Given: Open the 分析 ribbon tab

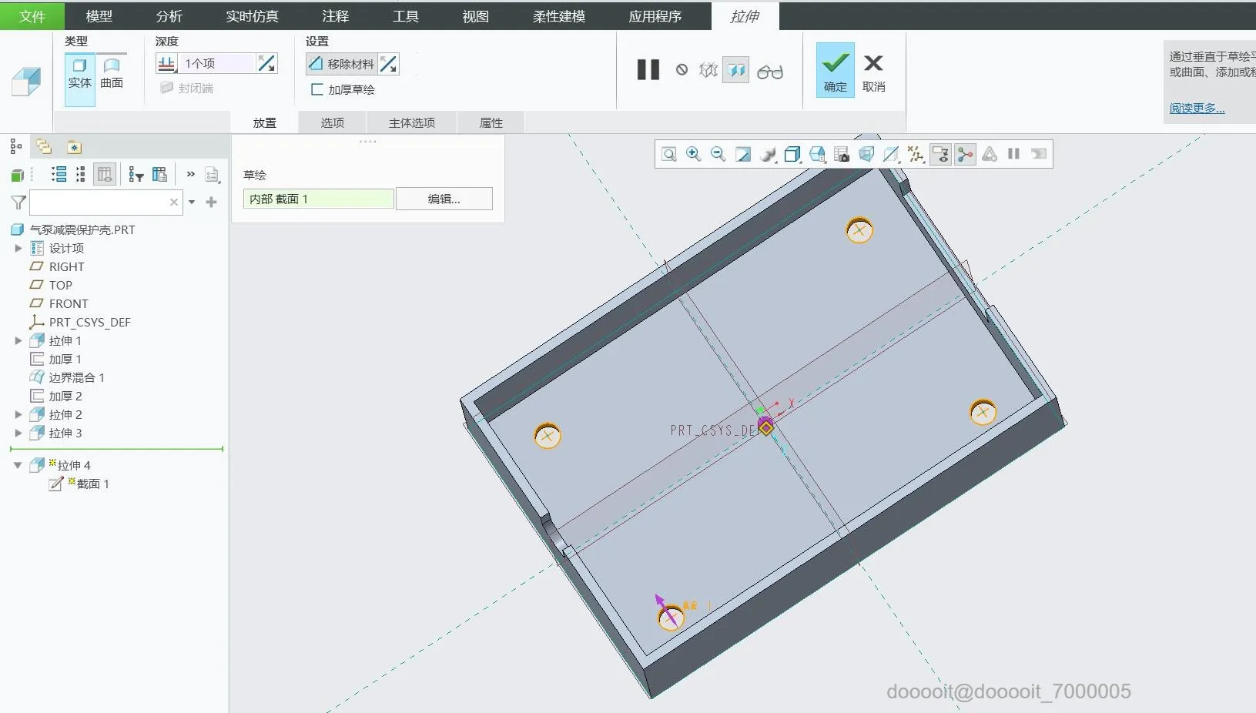Looking at the screenshot, I should [169, 16].
